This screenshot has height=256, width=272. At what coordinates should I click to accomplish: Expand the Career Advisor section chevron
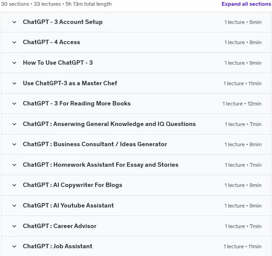point(14,226)
